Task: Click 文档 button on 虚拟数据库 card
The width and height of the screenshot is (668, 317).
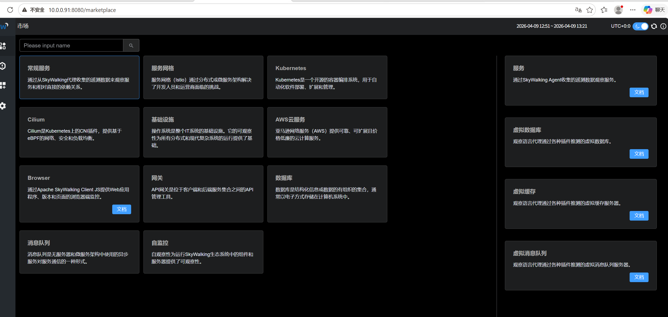Action: click(x=639, y=154)
